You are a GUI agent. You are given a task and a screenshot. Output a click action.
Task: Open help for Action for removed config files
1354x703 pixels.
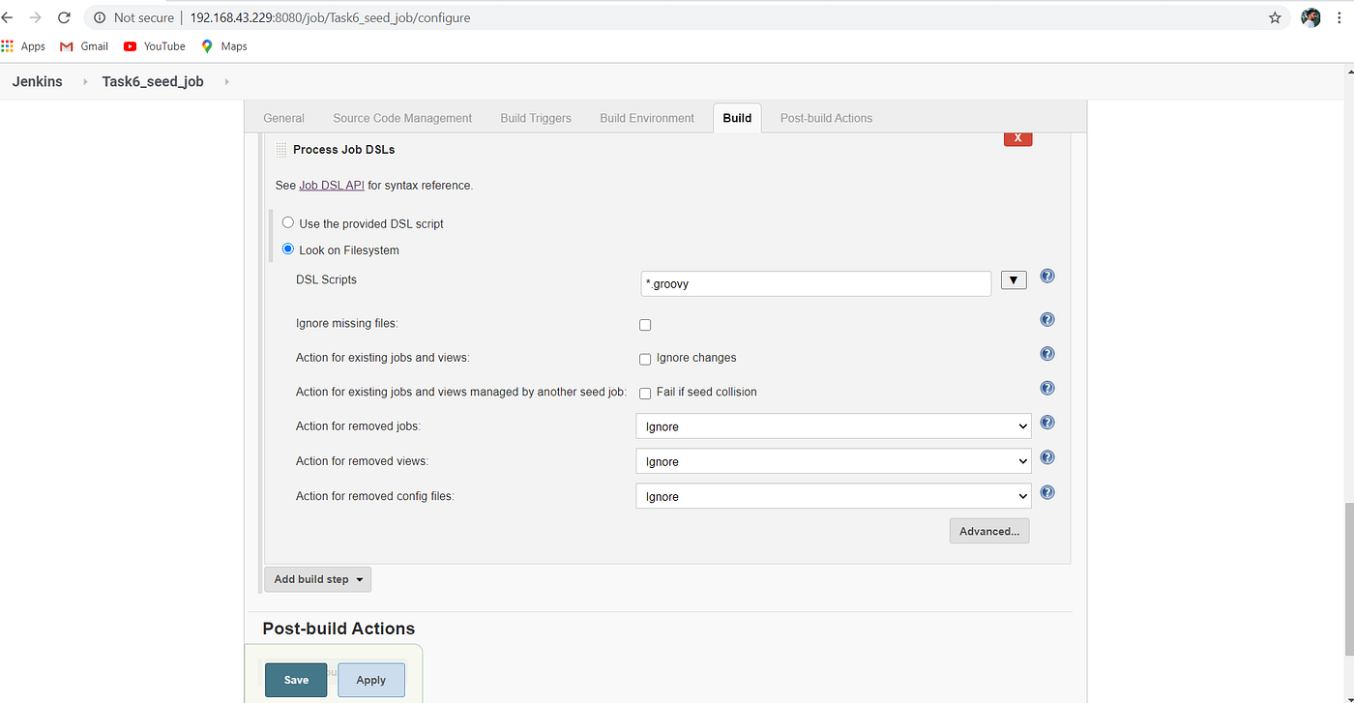(1046, 491)
